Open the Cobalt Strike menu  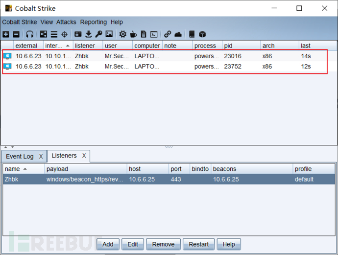point(20,22)
